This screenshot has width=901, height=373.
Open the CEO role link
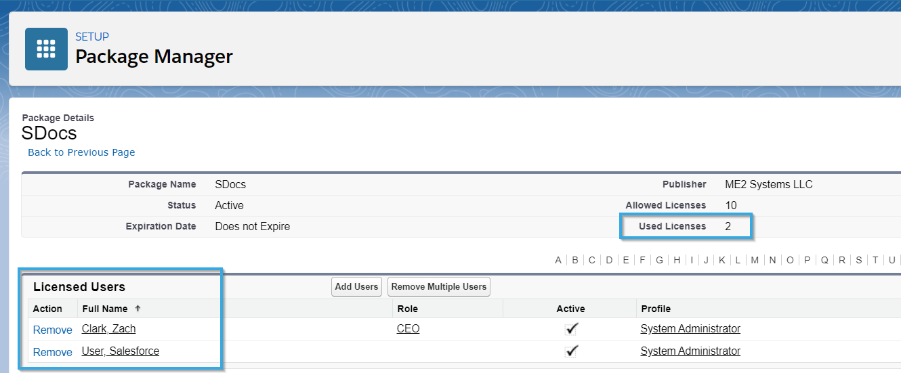pos(408,329)
